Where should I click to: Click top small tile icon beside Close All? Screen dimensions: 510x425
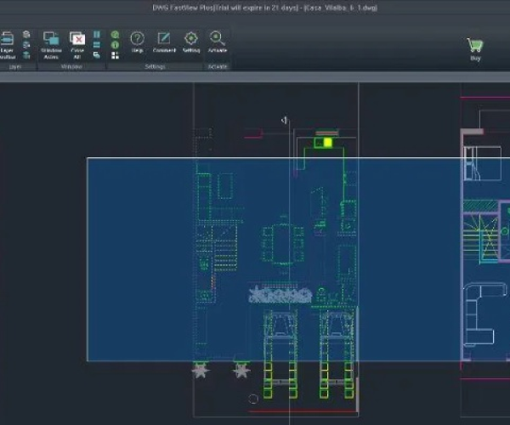tap(96, 35)
